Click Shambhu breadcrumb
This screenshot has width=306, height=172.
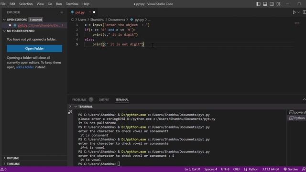coord(97,20)
